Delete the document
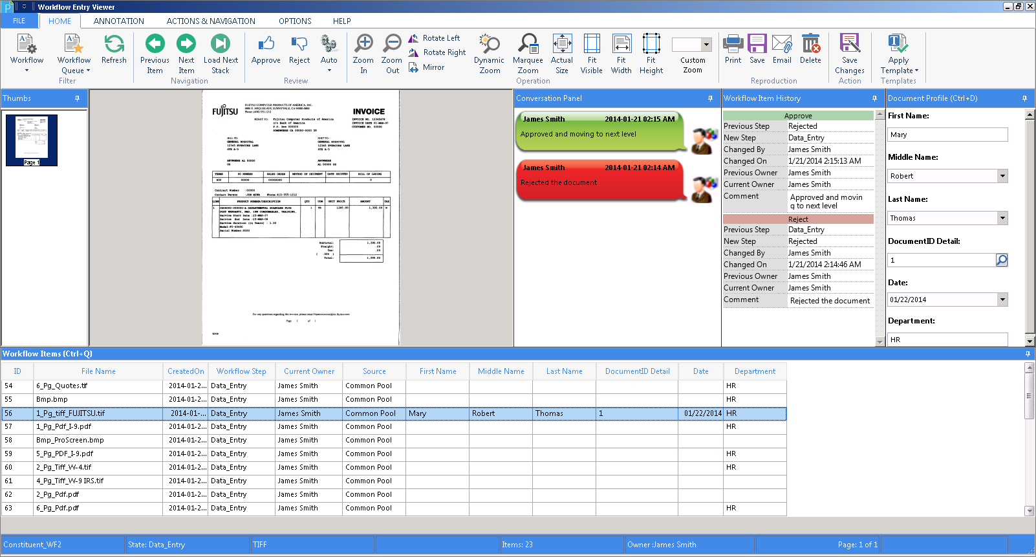This screenshot has height=557, width=1036. tap(810, 49)
